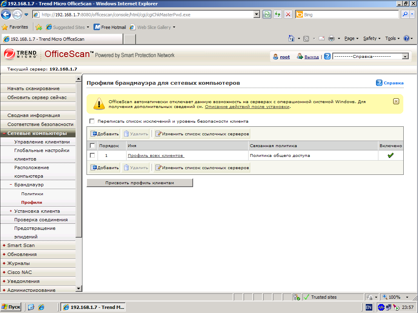
Task: Click the Bing search magnifier icon
Action: 405,14
